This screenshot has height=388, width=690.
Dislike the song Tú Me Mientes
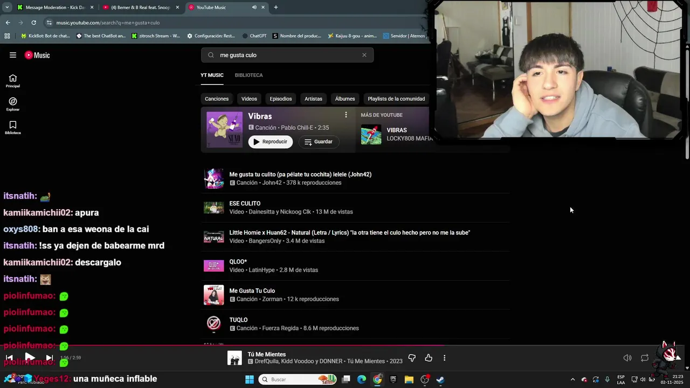(x=412, y=358)
